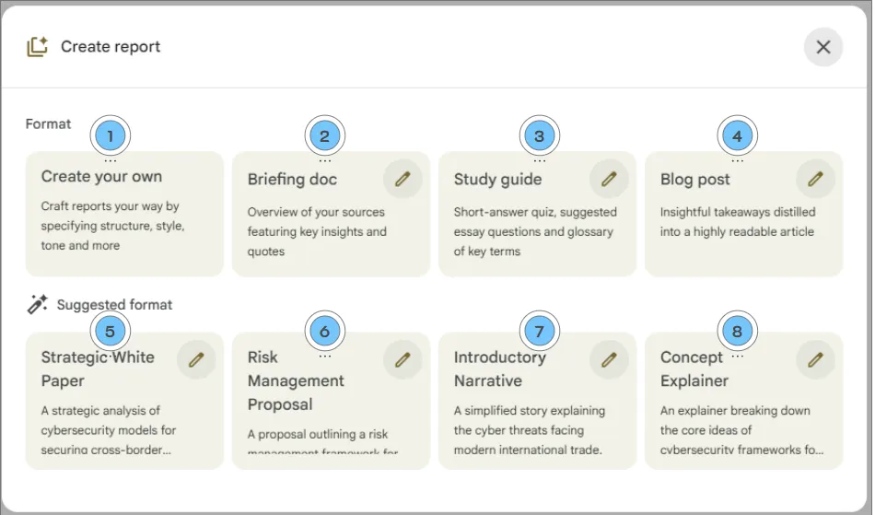
Task: Click the Blog post pencil edit icon
Action: [815, 179]
